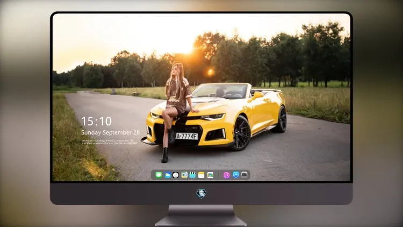Open the yellow Notes app
This screenshot has height=227, width=403.
click(201, 175)
